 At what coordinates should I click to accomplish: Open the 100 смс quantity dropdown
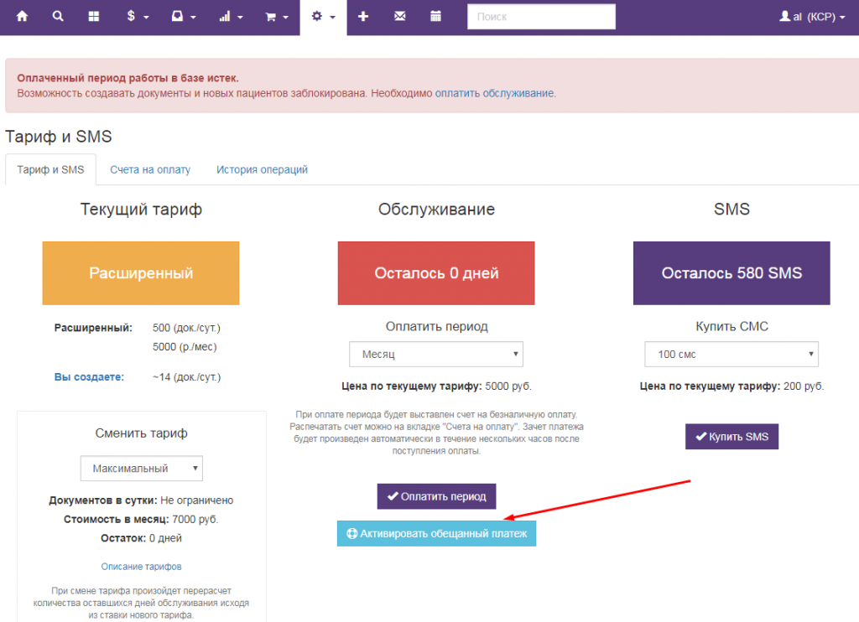pyautogui.click(x=731, y=355)
